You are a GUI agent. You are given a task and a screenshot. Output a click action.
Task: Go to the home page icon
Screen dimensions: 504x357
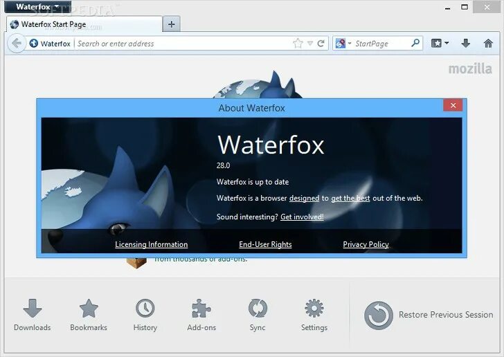click(x=488, y=43)
